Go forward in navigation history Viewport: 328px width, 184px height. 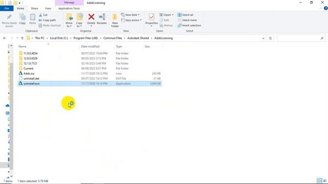11,38
